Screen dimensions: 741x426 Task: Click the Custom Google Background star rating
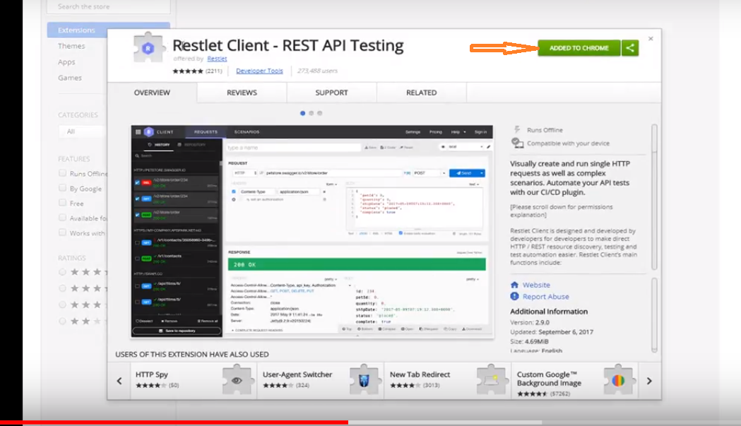click(533, 394)
